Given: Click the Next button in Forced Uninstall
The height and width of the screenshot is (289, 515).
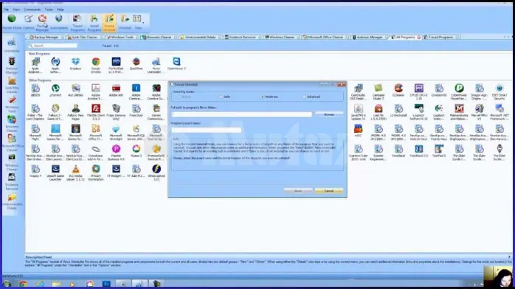Looking at the screenshot, I should (x=298, y=191).
